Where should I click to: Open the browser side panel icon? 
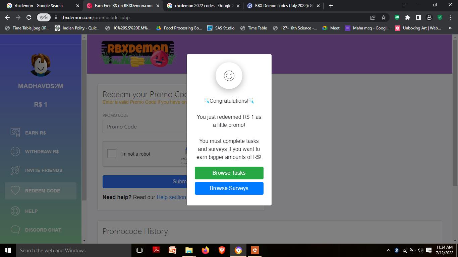coord(418,17)
